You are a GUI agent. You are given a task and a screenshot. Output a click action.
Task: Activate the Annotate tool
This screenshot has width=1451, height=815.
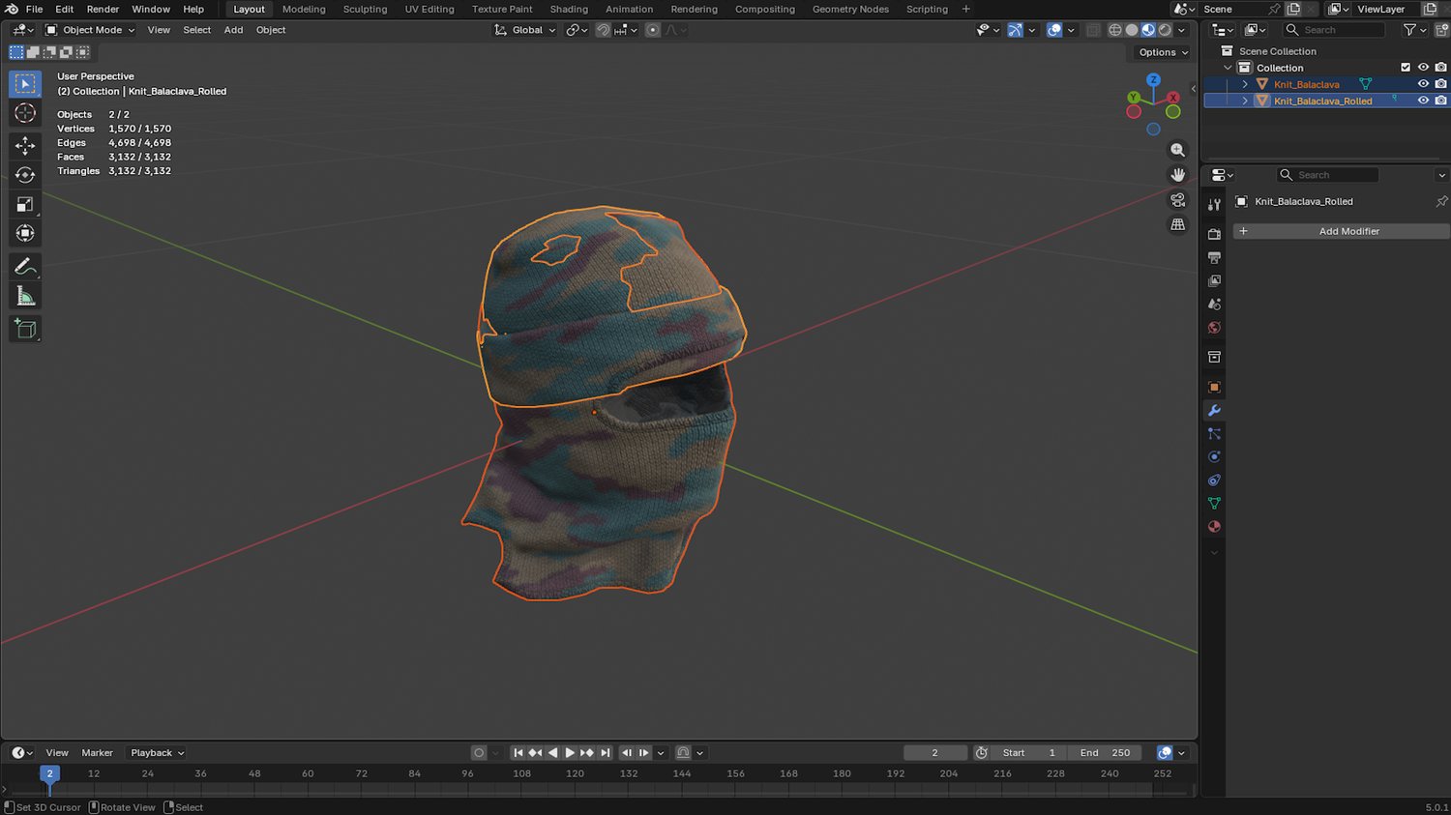[x=25, y=266]
